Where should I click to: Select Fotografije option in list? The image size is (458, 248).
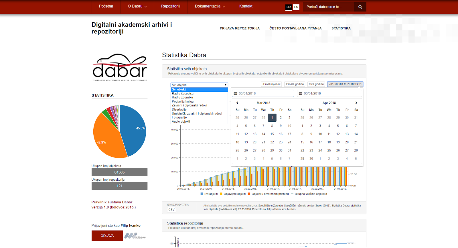click(x=199, y=117)
